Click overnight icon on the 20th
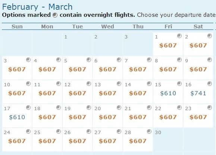Viewport: 216px width, 155px height. tap(119, 108)
